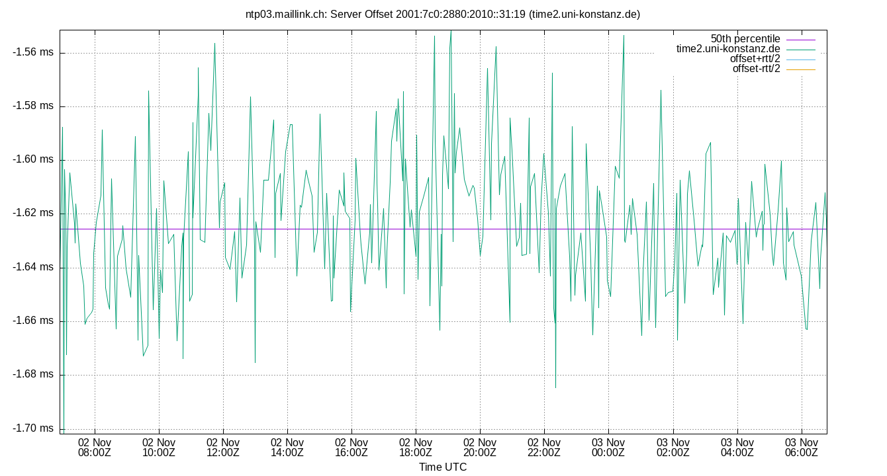Select the "-1.70 ms" y-axis tick label

point(31,428)
